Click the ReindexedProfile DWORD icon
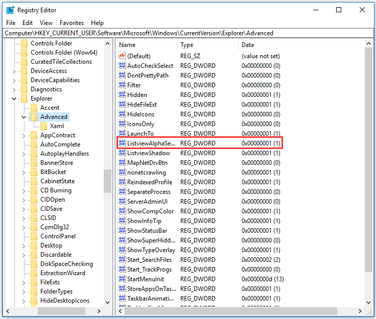 pos(122,182)
